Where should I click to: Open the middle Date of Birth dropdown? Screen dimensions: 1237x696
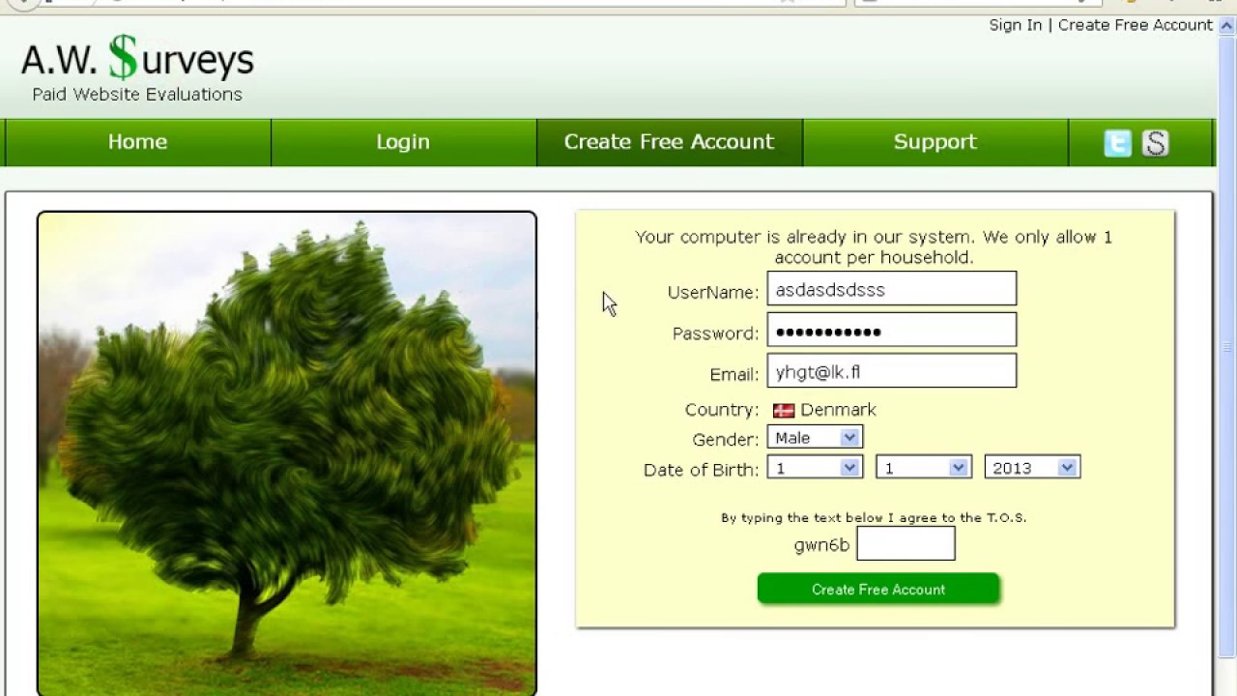[x=923, y=468]
